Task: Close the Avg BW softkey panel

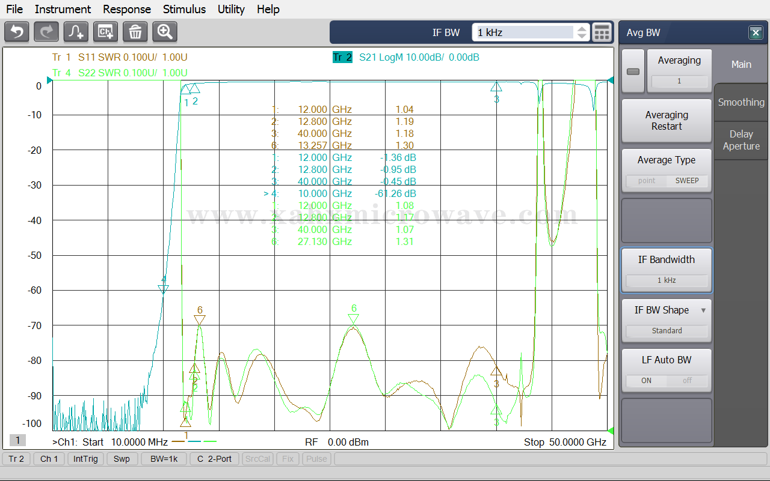Action: pos(756,33)
